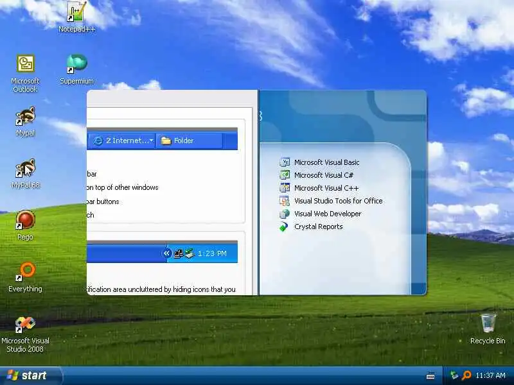
Task: Click the Microsoft Visual C# icon
Action: pos(285,175)
